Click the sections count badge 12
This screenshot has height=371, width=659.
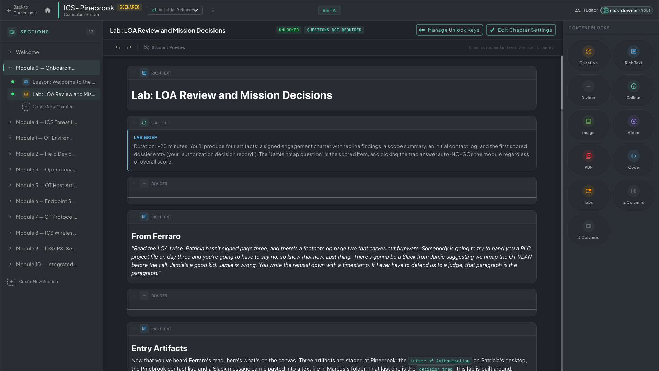click(91, 32)
